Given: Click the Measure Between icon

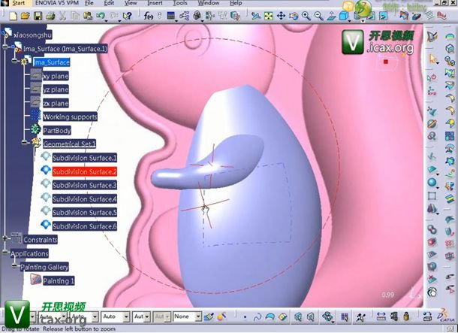Looking at the screenshot, I should pos(381,316).
